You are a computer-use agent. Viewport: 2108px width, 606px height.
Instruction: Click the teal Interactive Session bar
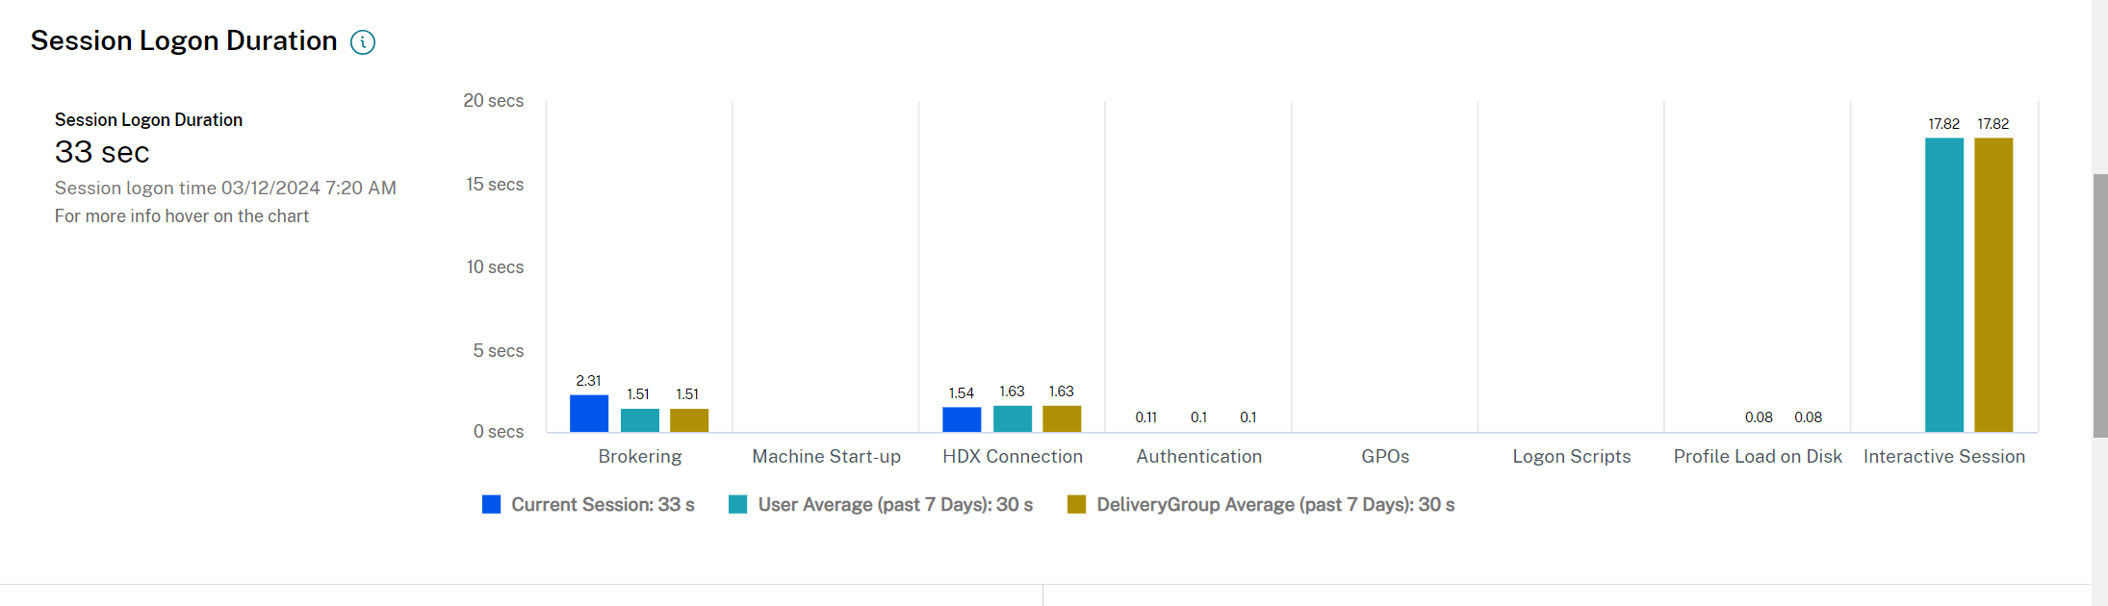tap(1943, 285)
